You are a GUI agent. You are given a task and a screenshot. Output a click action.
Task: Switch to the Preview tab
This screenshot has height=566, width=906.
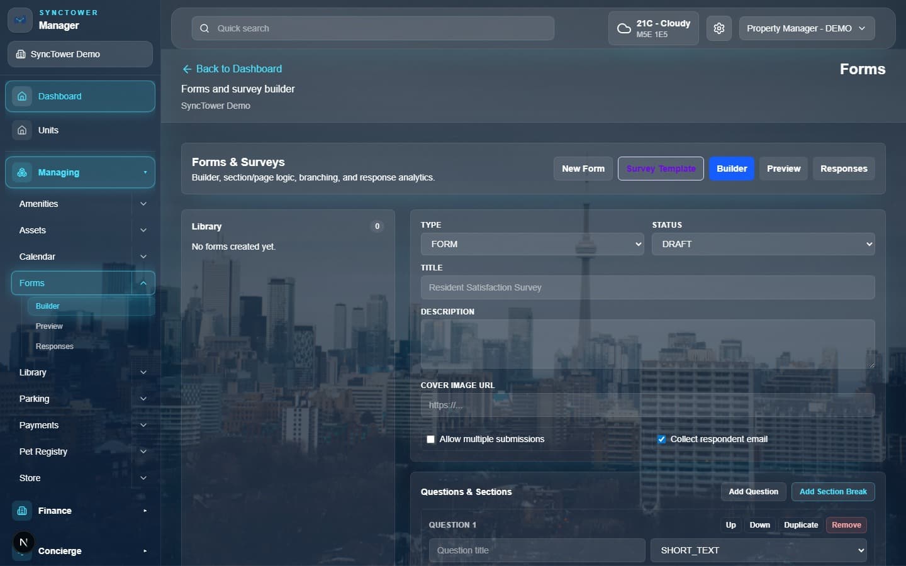[783, 169]
